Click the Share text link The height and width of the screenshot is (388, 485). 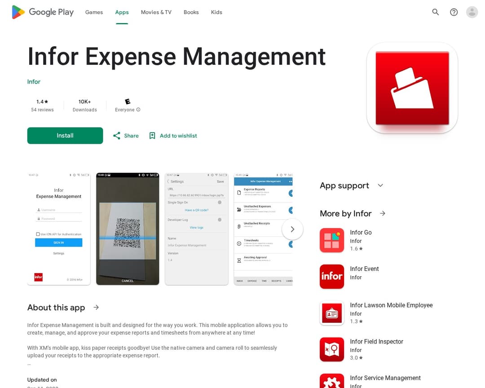tap(131, 136)
